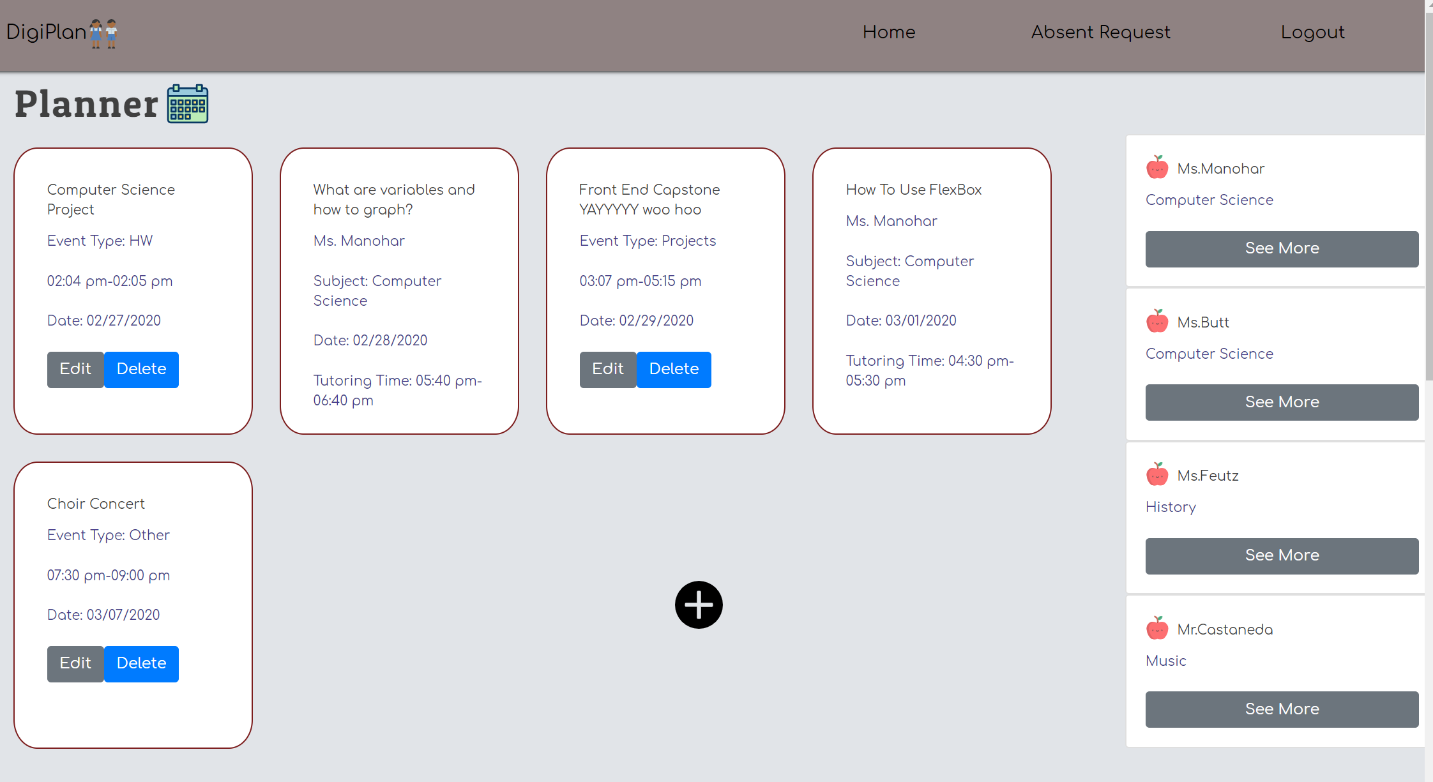Image resolution: width=1433 pixels, height=782 pixels.
Task: Click the apple icon next to Mr.Castaneda
Action: (x=1157, y=628)
